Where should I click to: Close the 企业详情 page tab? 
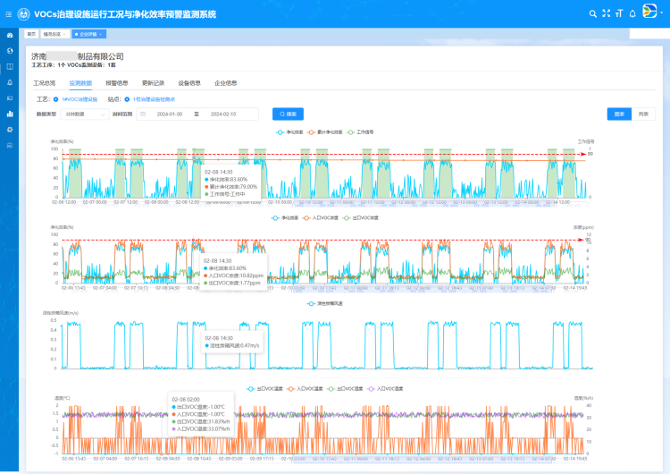pyautogui.click(x=102, y=34)
